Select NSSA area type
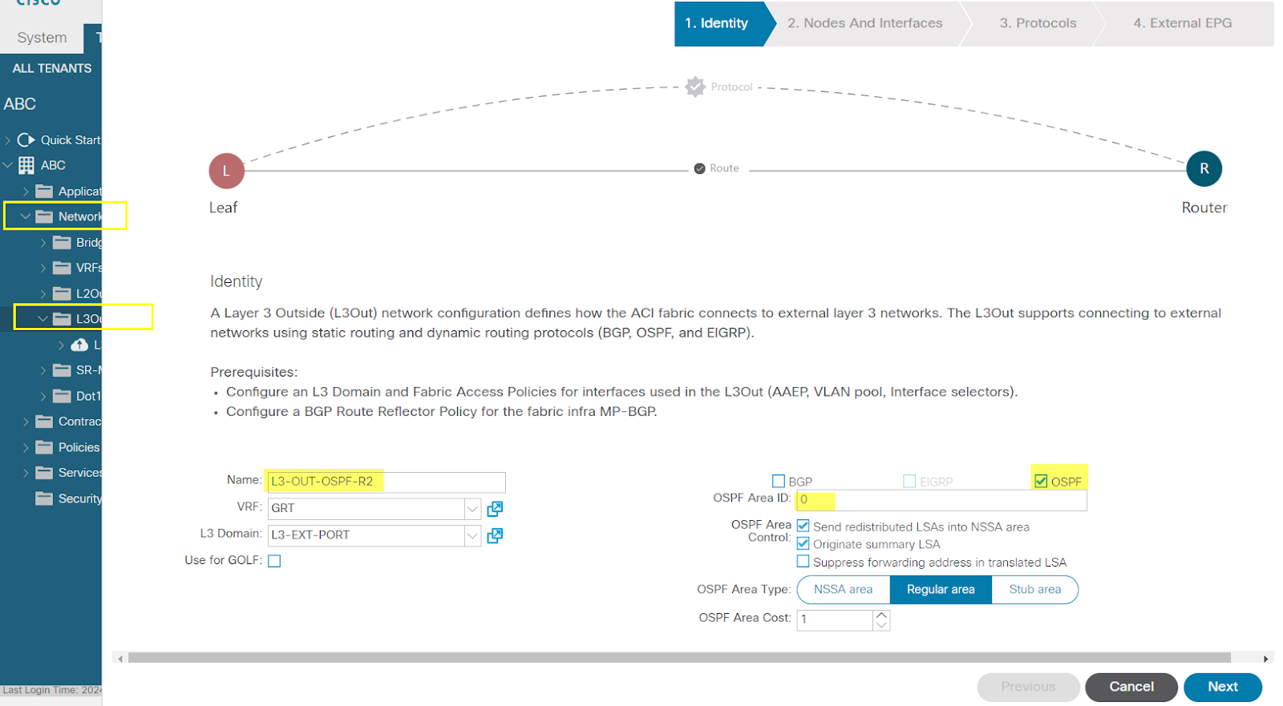The width and height of the screenshot is (1283, 706). pos(843,590)
